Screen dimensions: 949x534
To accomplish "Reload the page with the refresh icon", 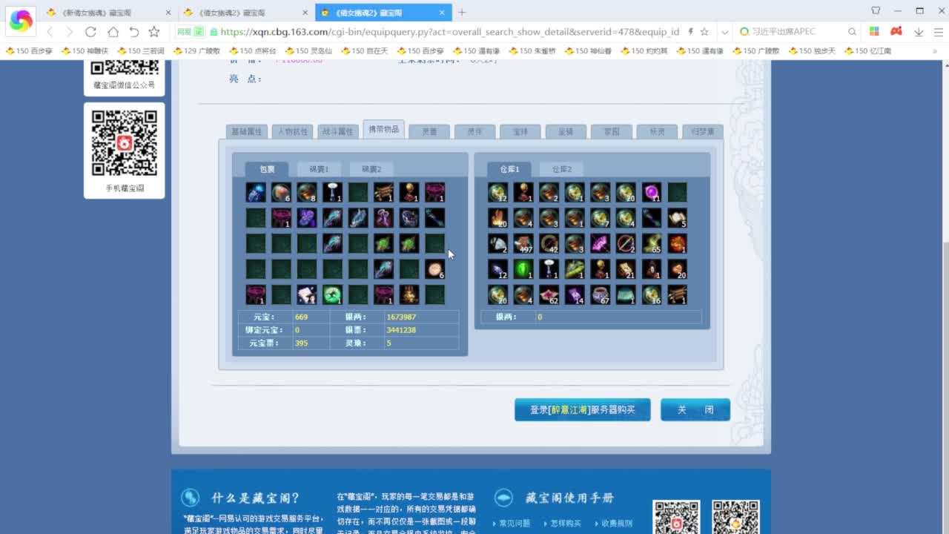I will [x=91, y=32].
